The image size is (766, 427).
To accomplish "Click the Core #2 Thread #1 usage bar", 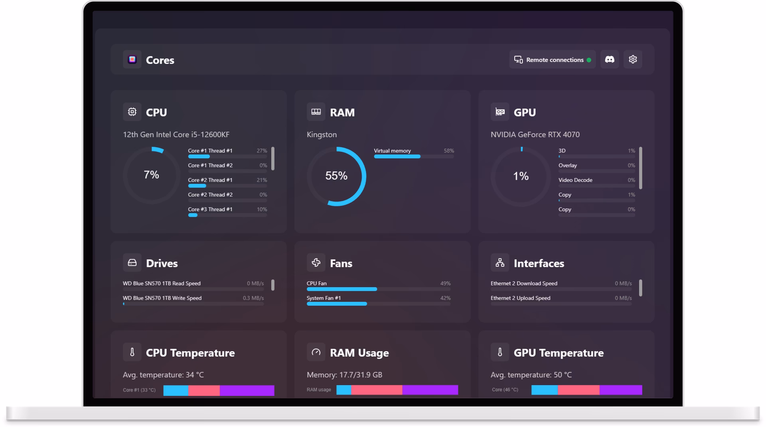I will tap(227, 186).
